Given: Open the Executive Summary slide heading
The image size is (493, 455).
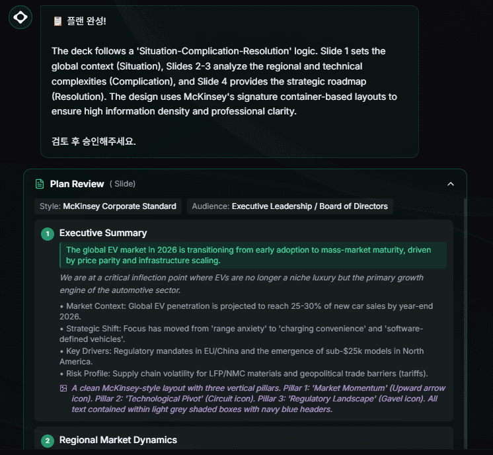Looking at the screenshot, I should [103, 233].
